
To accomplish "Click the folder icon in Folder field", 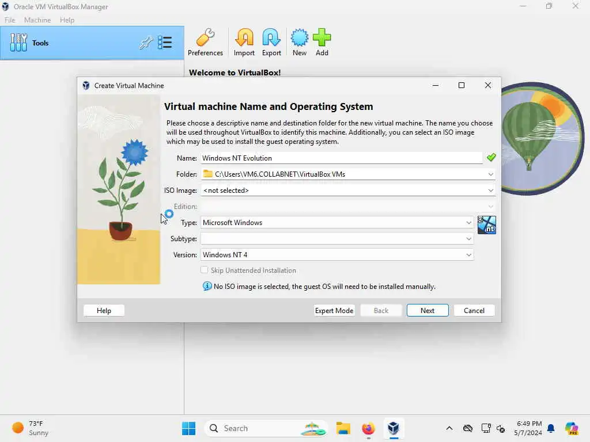I will (x=207, y=174).
